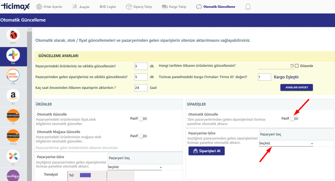Open the Kargo Eşleştir link
Image resolution: width=335 pixels, height=181 pixels.
tap(286, 77)
